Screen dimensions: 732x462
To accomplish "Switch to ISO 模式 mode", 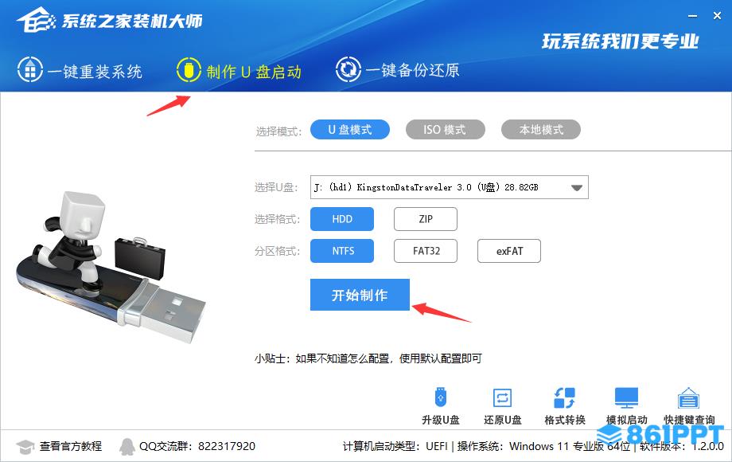I will (x=445, y=129).
